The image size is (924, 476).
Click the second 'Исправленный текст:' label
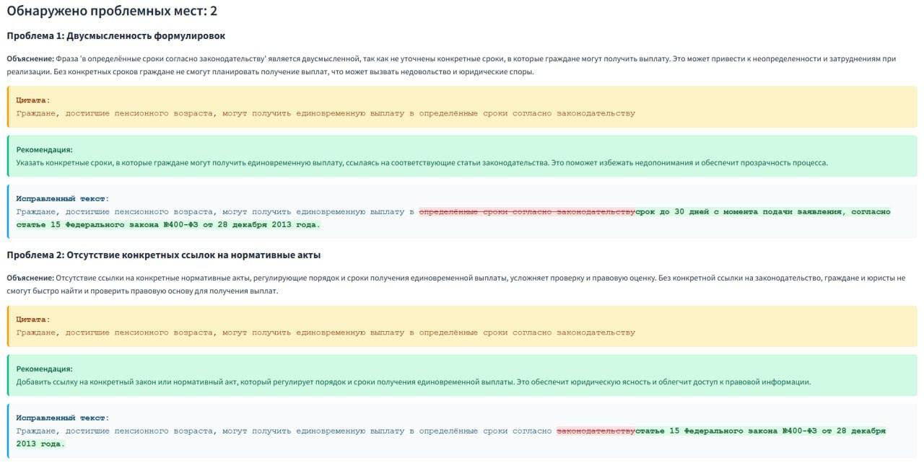pyautogui.click(x=63, y=418)
